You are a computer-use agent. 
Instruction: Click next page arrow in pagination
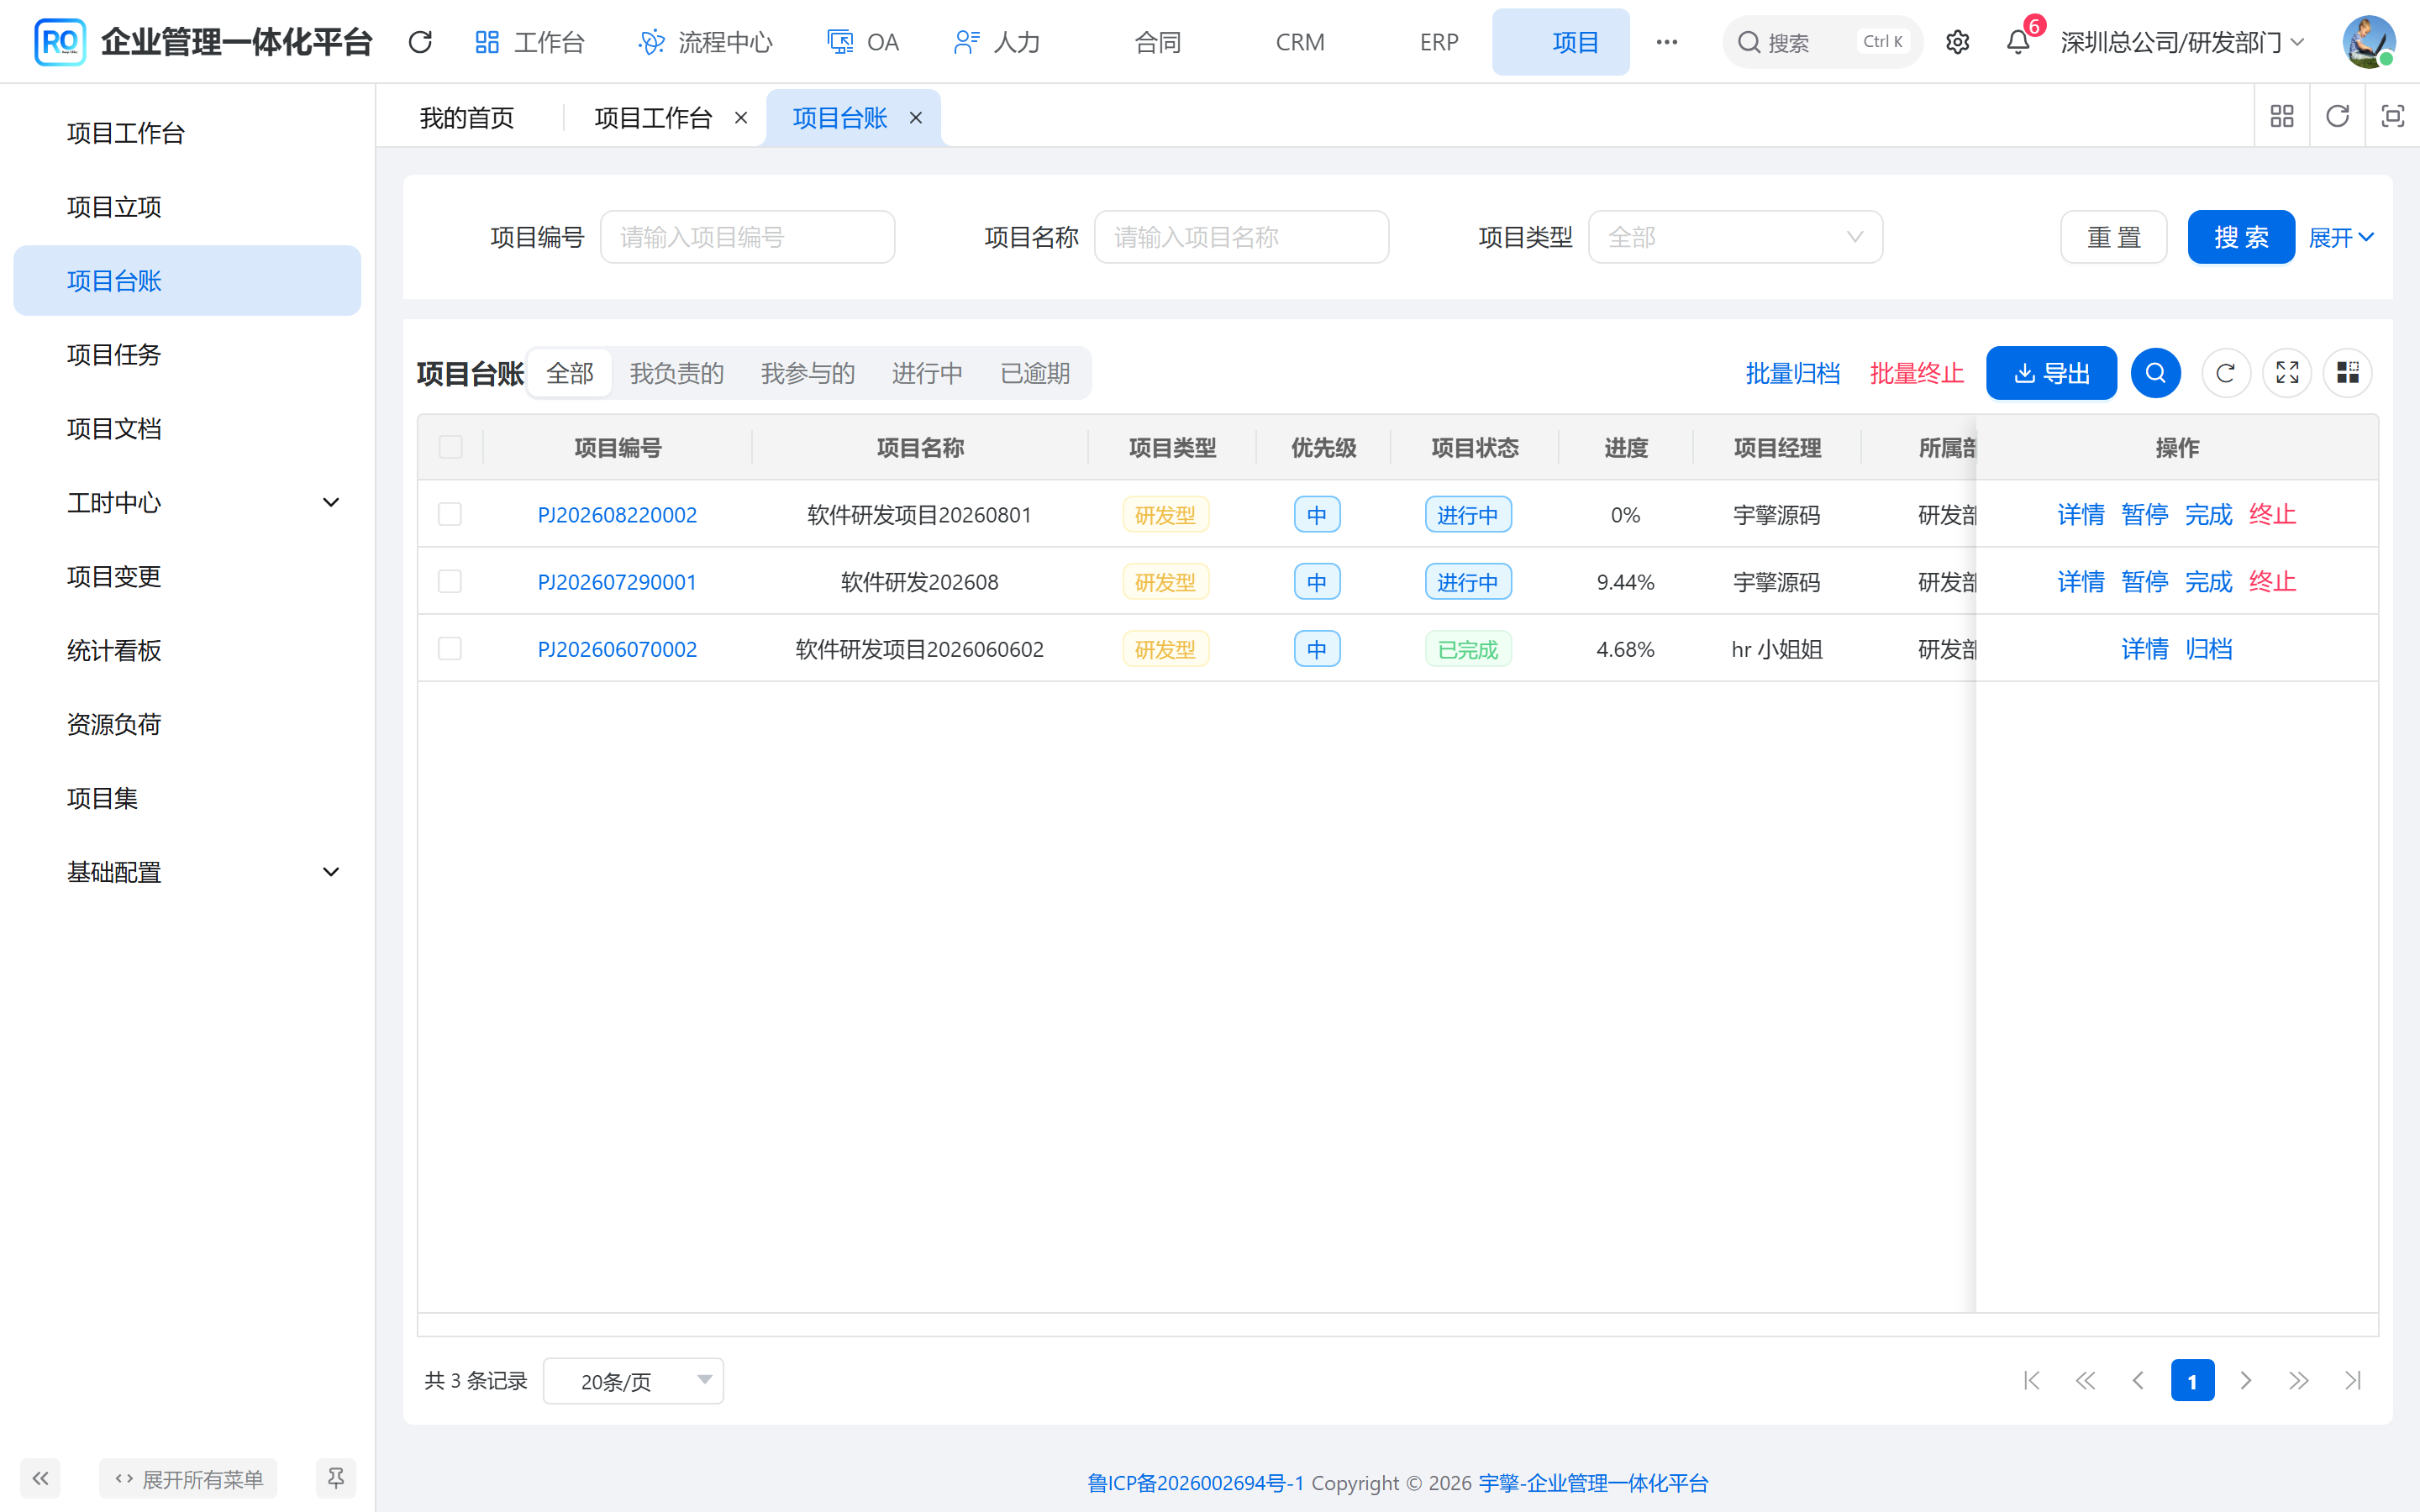(2246, 1381)
